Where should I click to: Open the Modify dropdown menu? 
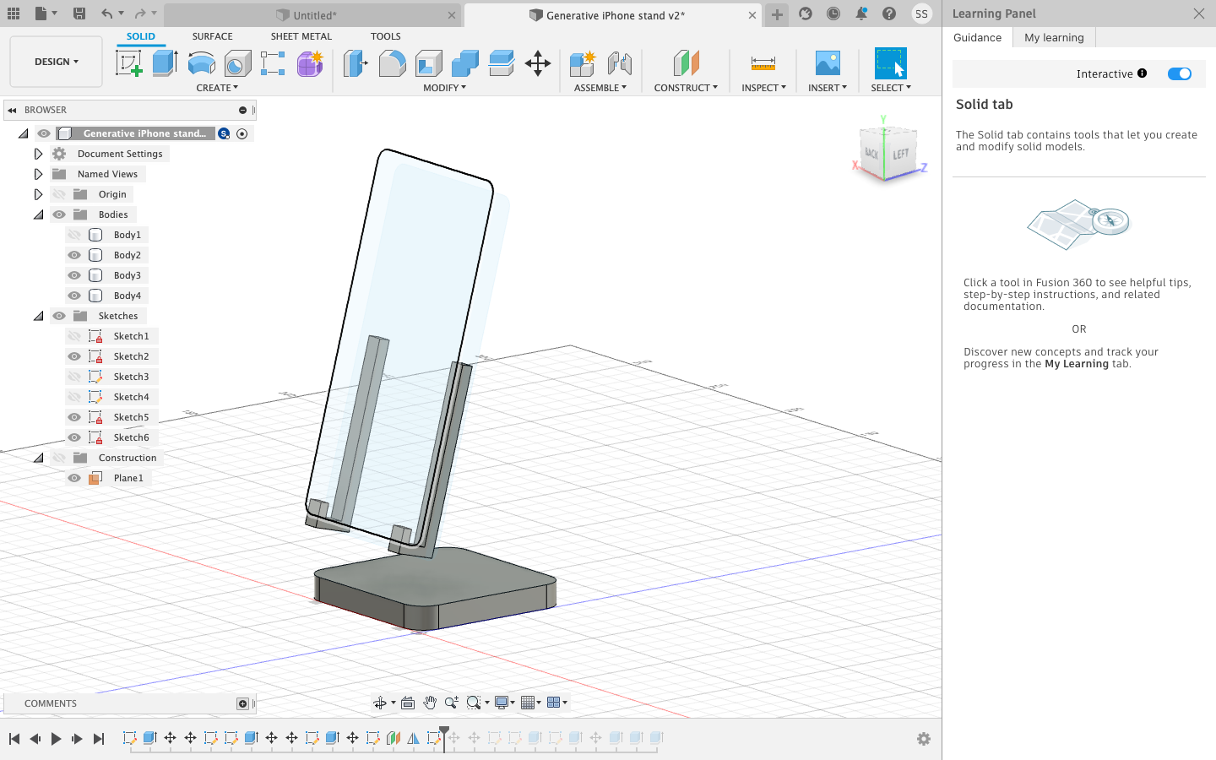click(444, 88)
